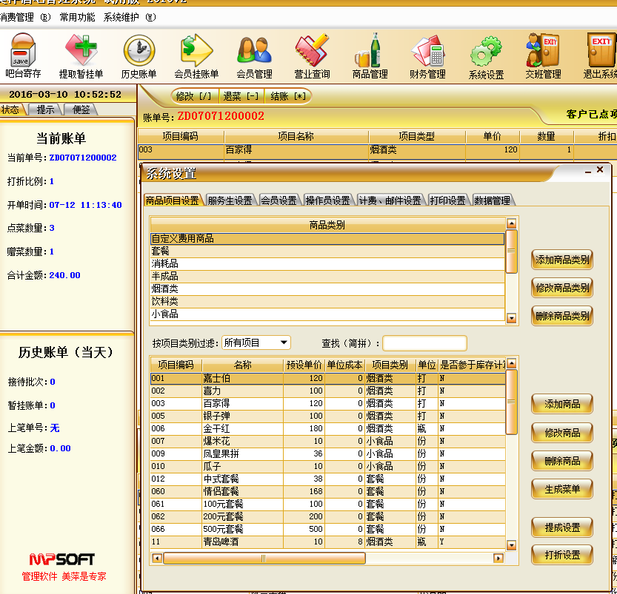Open the 消费管理 (B) menu
The height and width of the screenshot is (594, 617).
[x=24, y=17]
